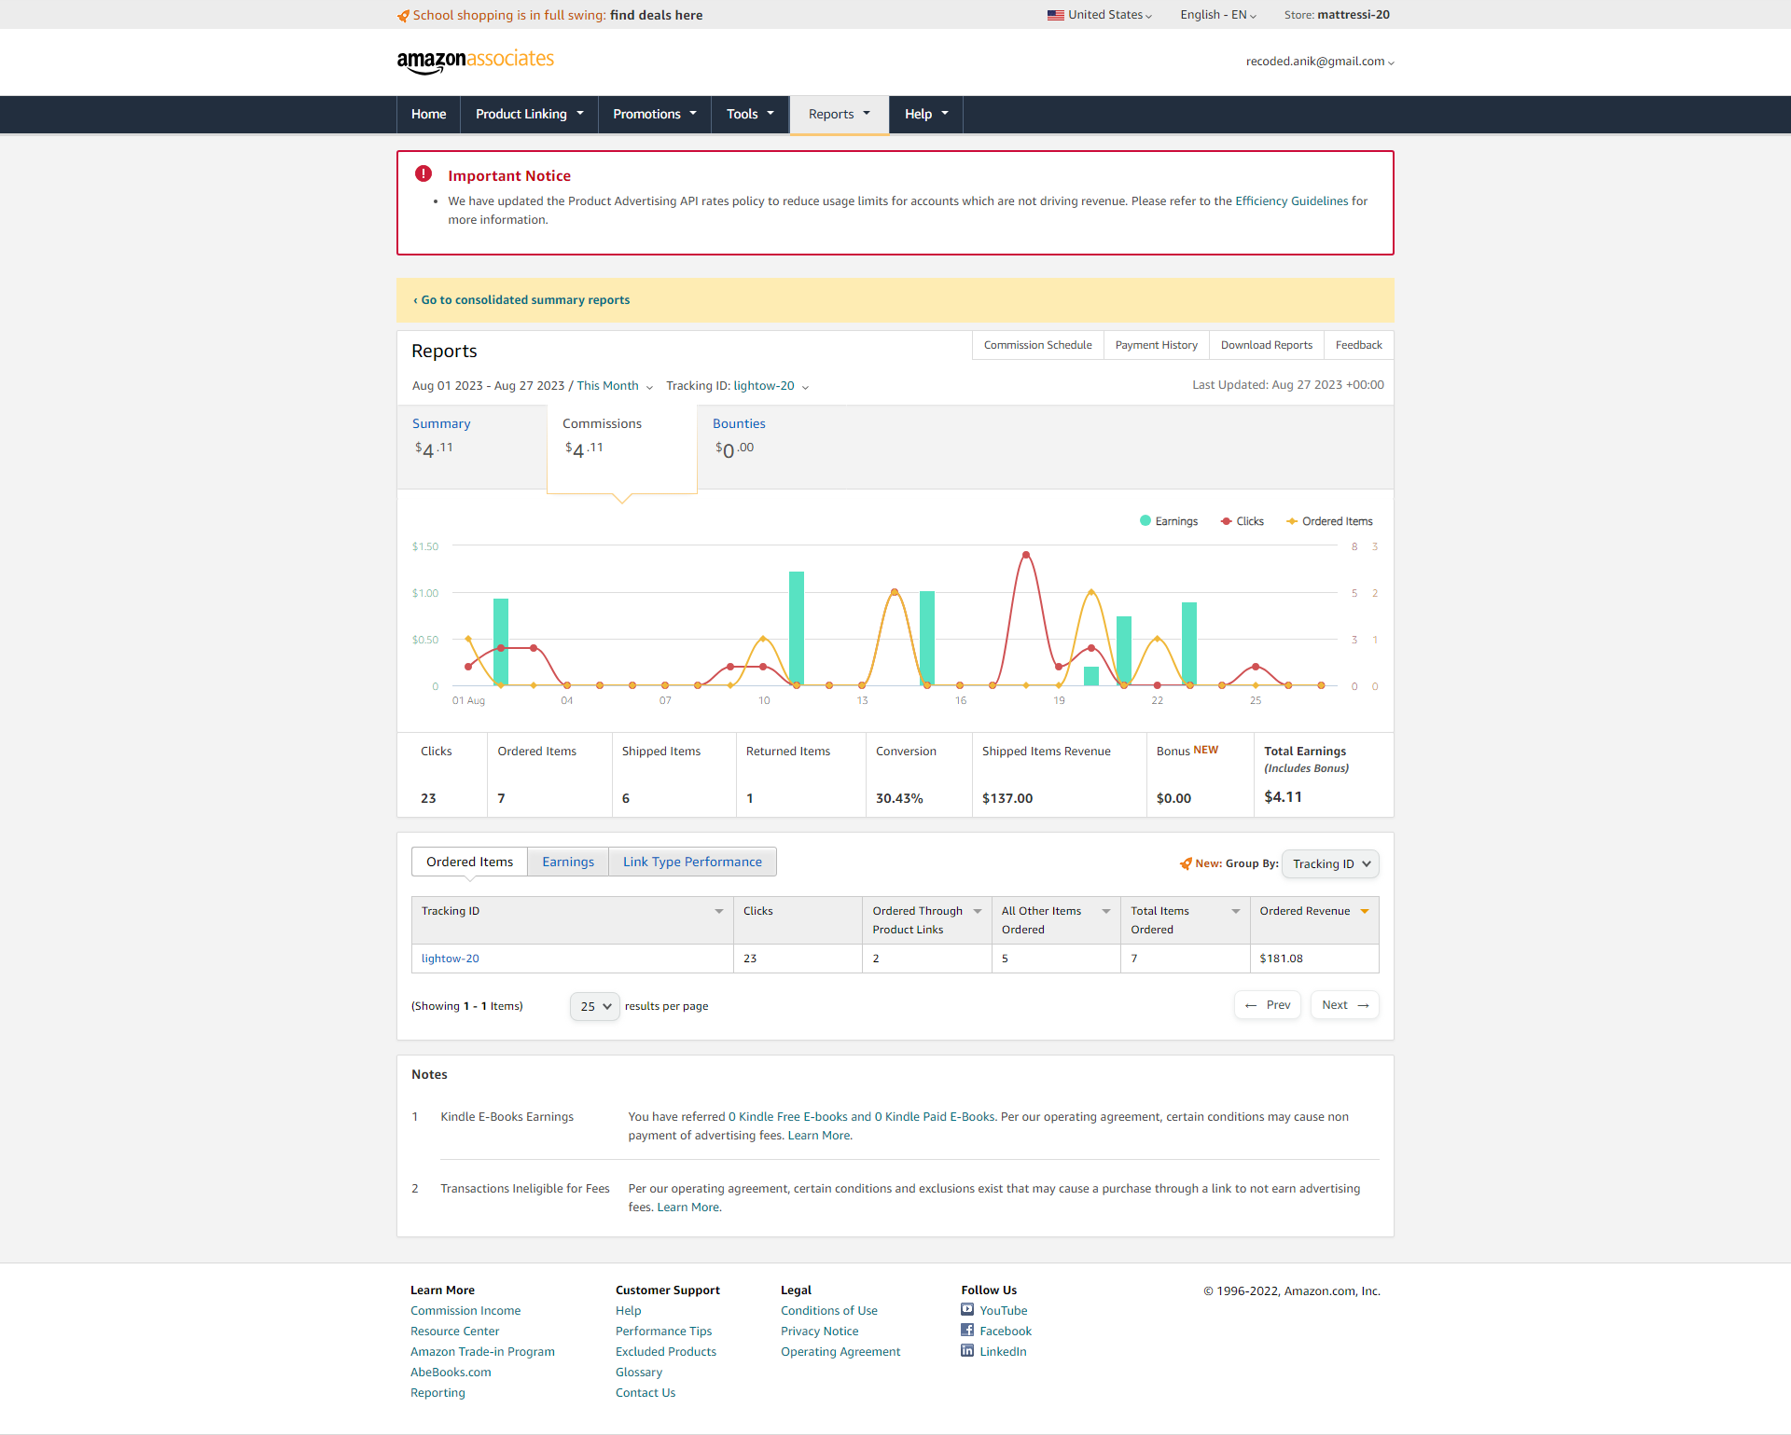
Task: Open Privacy Notice footer link
Action: tap(820, 1332)
